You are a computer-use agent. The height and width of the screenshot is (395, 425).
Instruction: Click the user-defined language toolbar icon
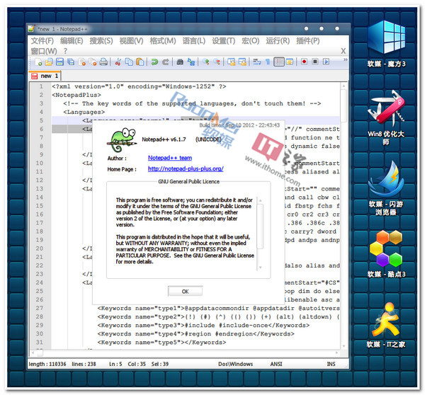click(290, 62)
